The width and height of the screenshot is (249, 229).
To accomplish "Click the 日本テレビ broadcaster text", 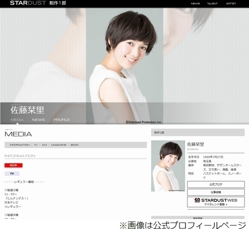I will tap(11, 203).
